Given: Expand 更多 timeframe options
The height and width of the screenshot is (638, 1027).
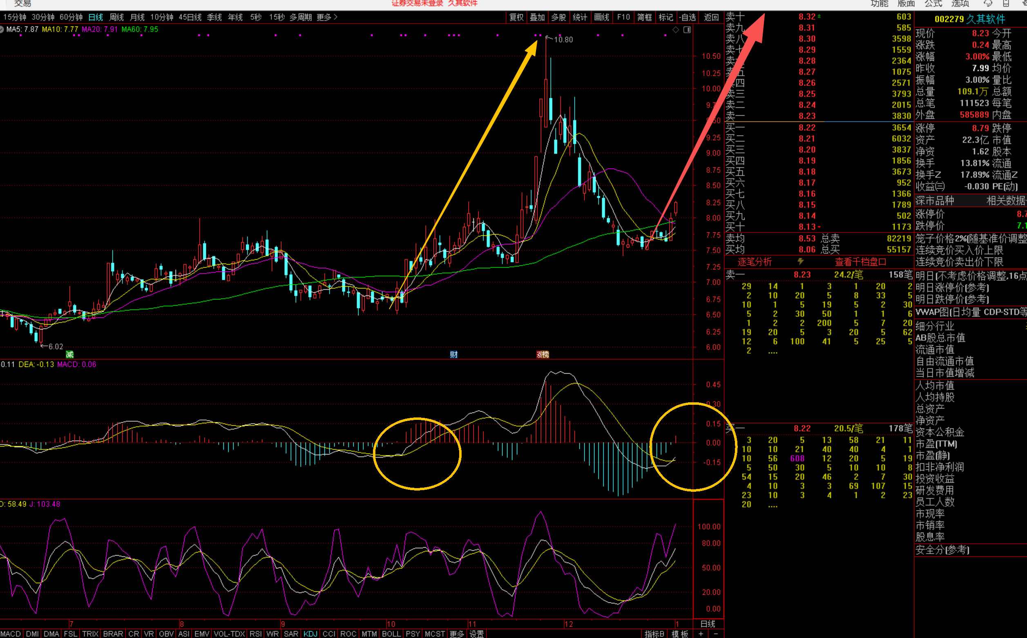Looking at the screenshot, I should point(326,17).
